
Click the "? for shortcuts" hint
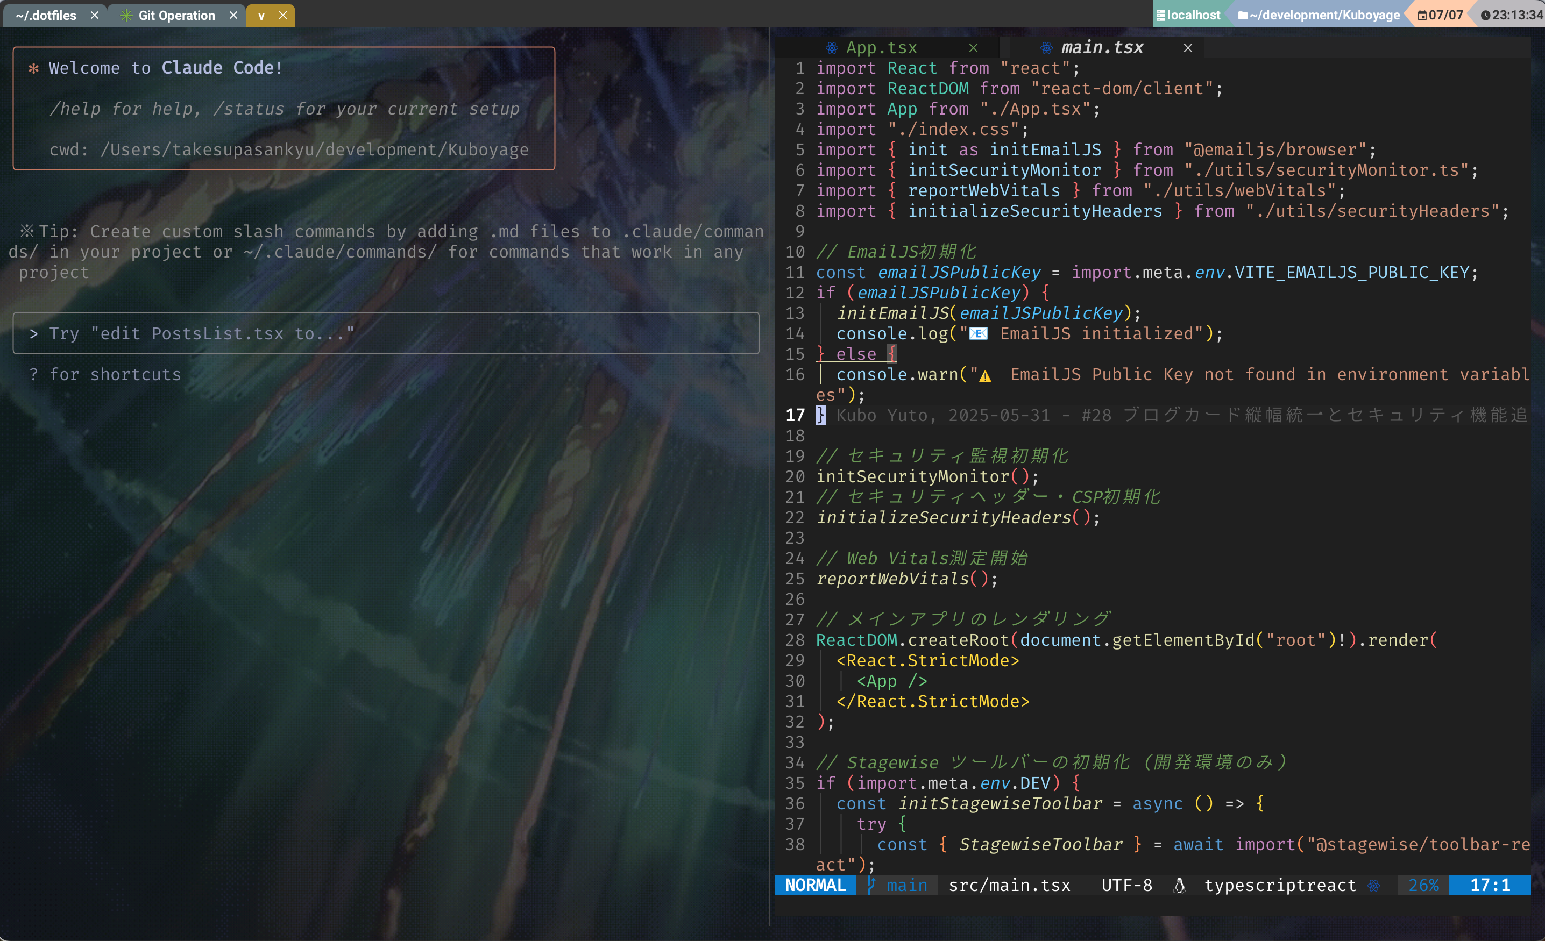(x=105, y=374)
